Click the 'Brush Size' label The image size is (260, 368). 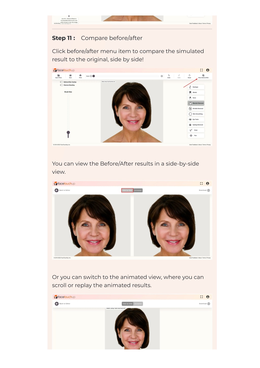68,92
